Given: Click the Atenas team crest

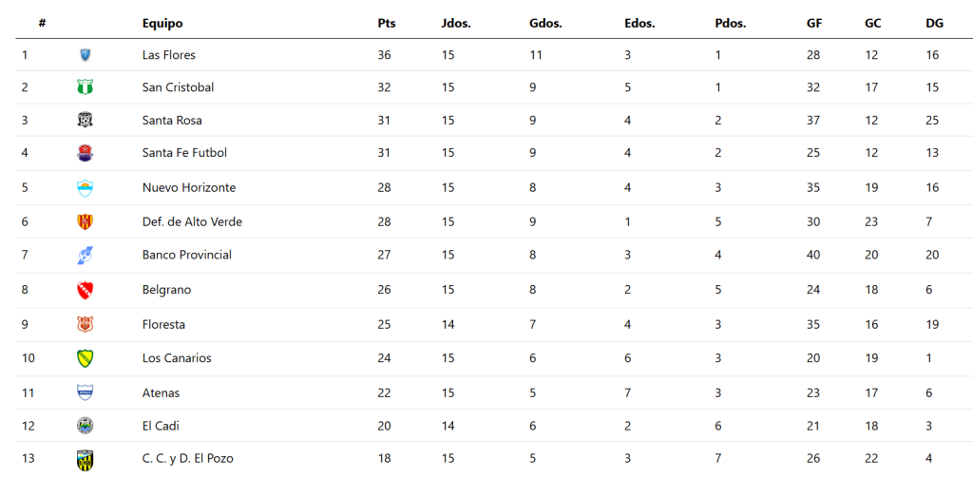Looking at the screenshot, I should tap(85, 393).
